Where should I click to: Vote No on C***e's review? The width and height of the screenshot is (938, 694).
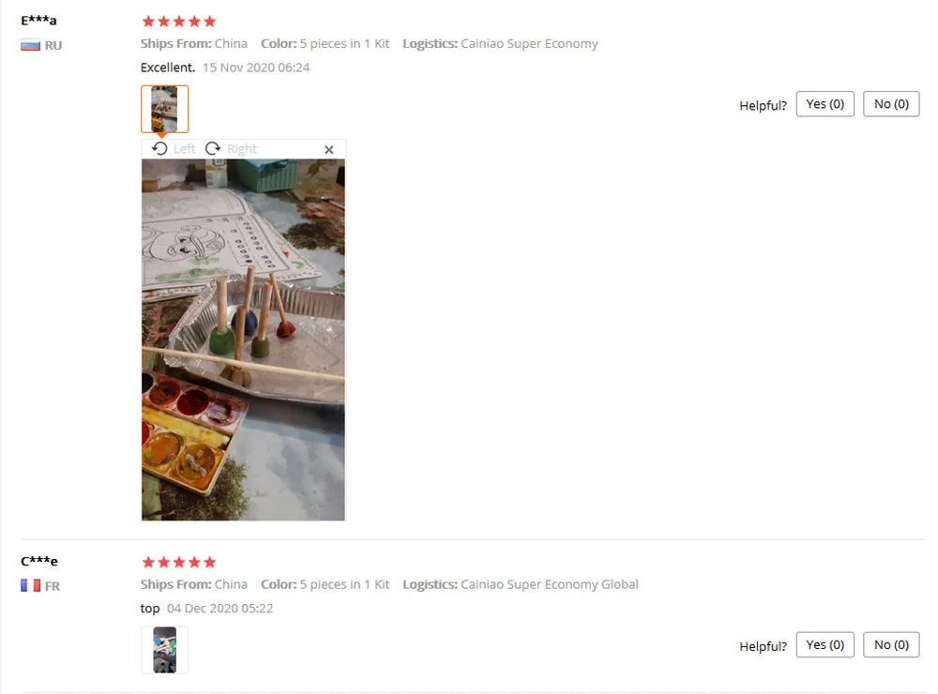[x=891, y=645]
